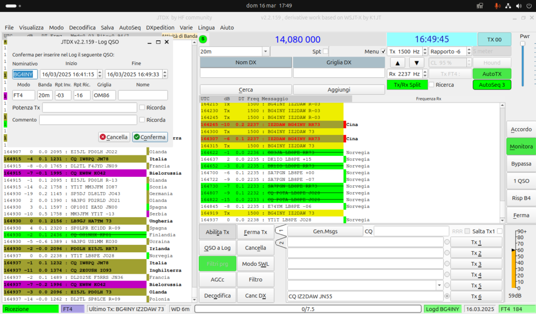Screen dimensions: 536x314
Task: Click the network icon in top bar
Action: [508, 6]
